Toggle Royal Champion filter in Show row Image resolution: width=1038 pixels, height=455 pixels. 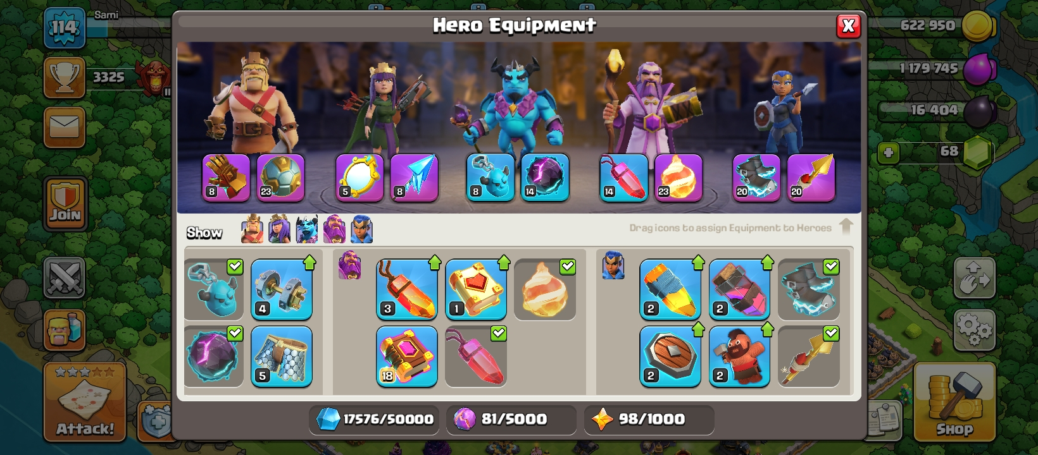(361, 229)
